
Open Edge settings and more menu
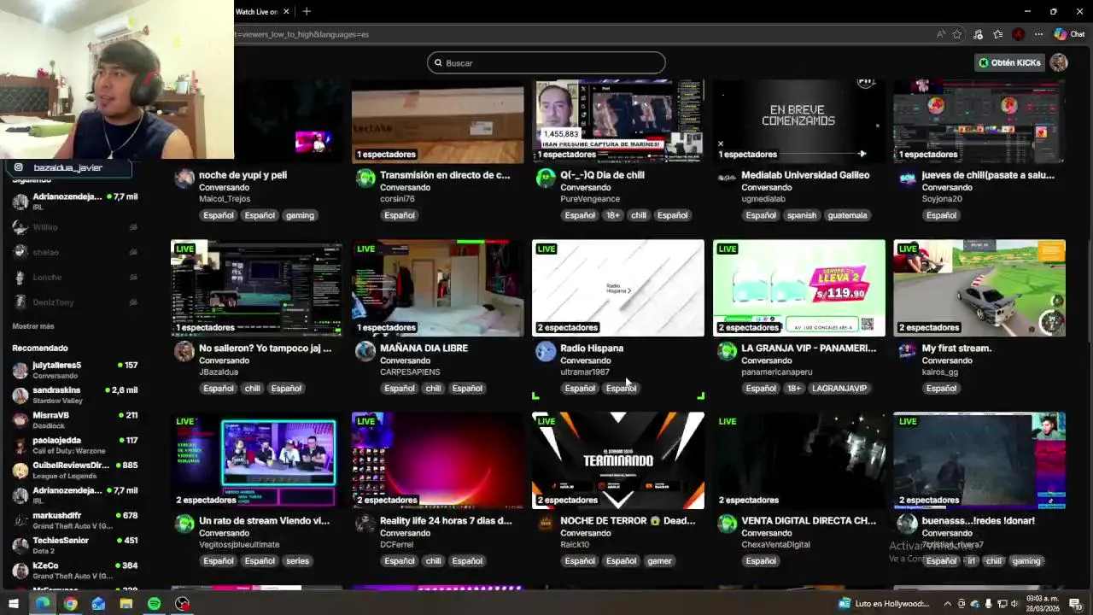point(1038,34)
